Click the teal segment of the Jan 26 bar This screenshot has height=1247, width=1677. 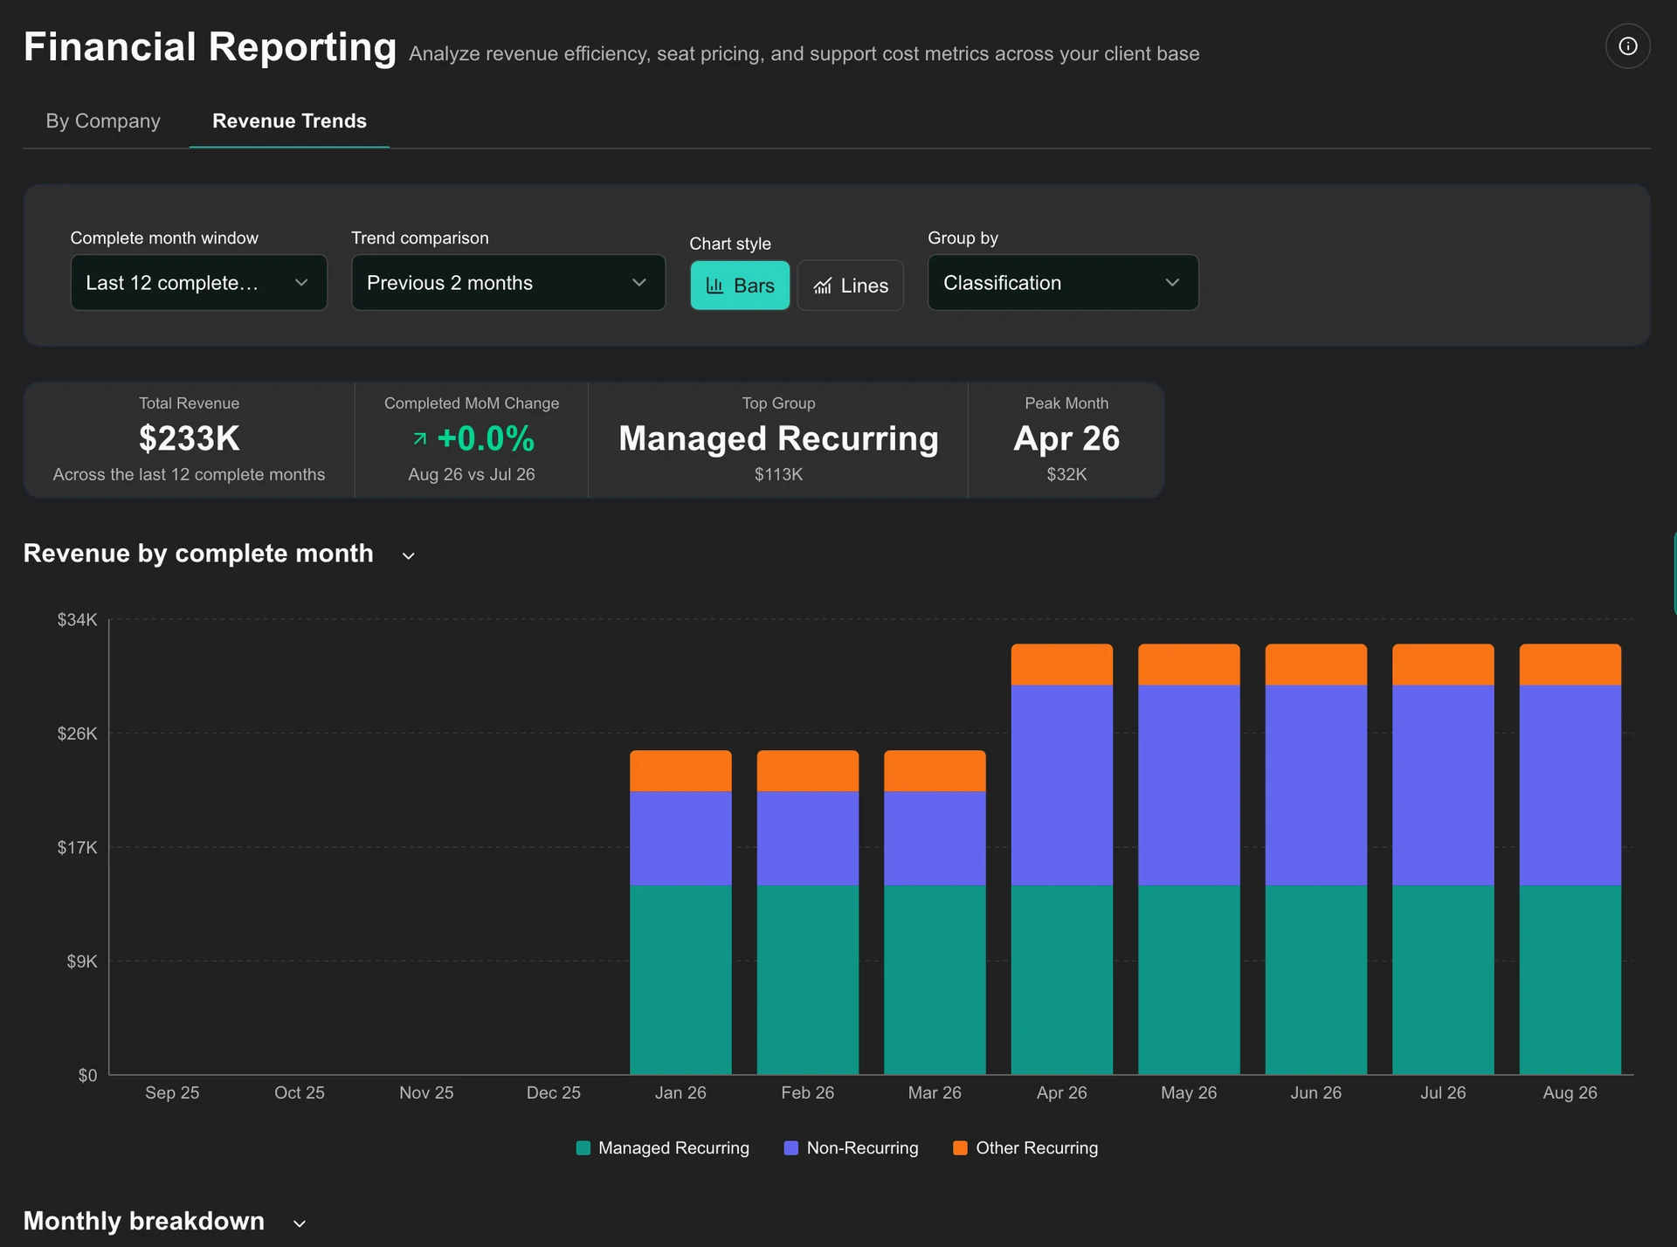(680, 980)
